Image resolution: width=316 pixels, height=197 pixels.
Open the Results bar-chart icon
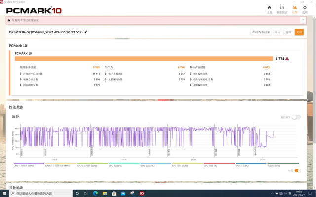tap(295, 8)
